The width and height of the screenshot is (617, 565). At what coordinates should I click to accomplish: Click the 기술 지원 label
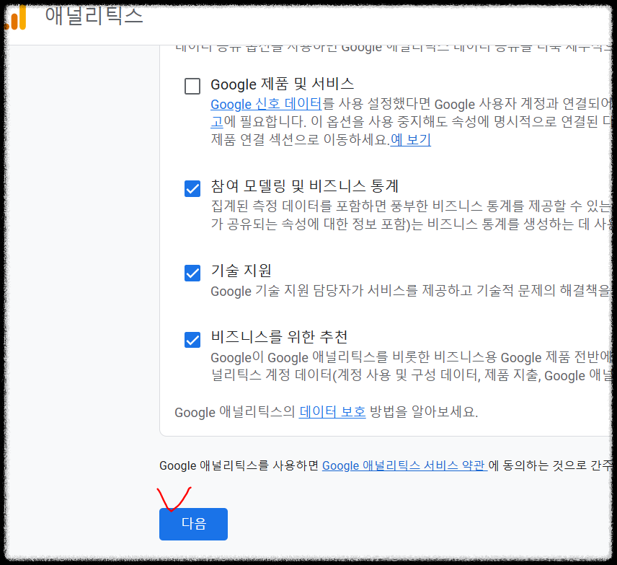click(241, 271)
